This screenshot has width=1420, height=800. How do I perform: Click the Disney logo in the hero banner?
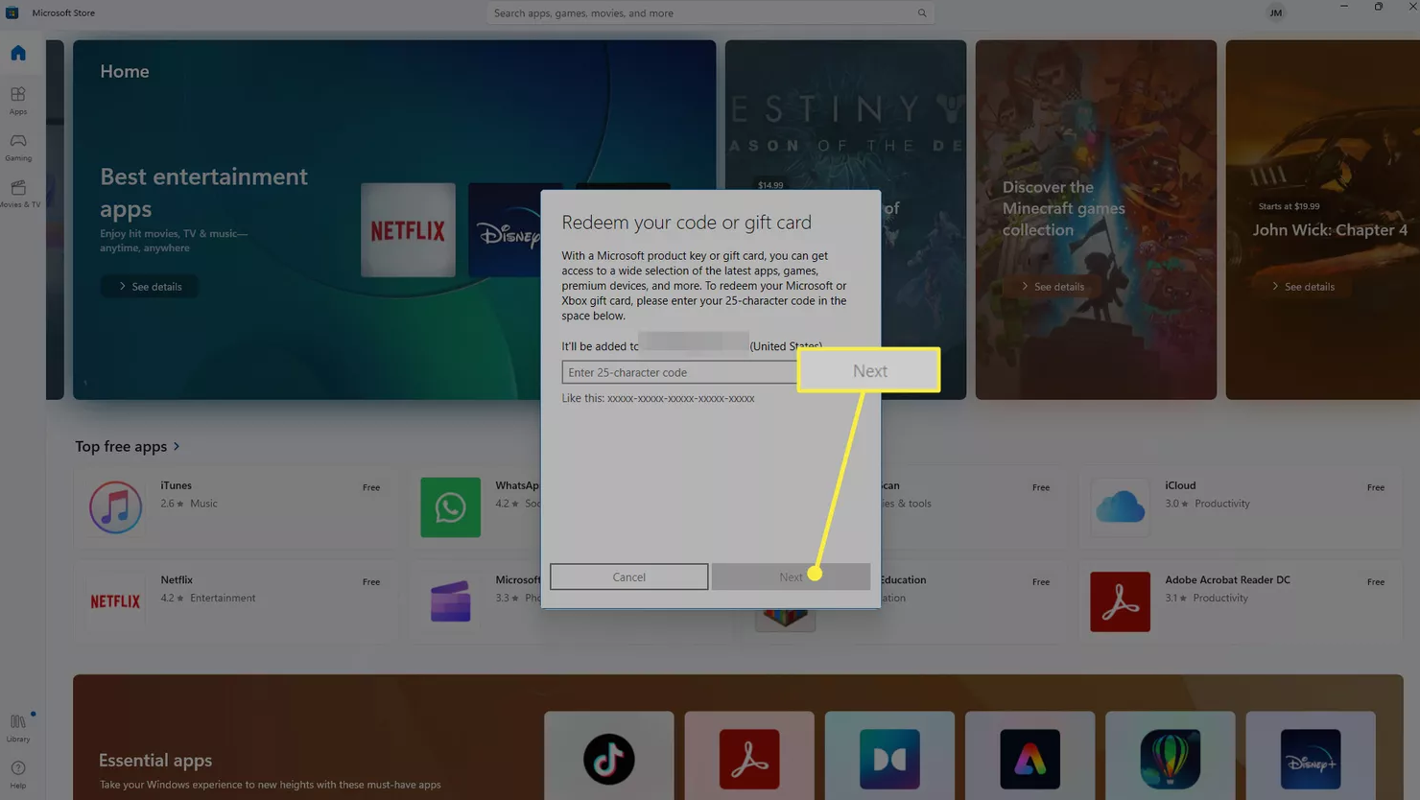[x=505, y=230]
